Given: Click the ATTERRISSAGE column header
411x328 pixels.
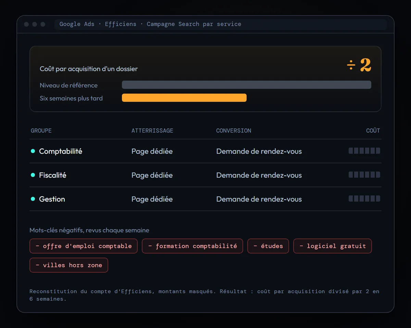Looking at the screenshot, I should (x=152, y=131).
